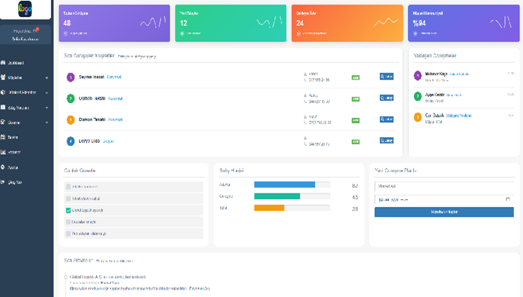
Task: Open the calendar menu item label
Action: tap(12, 137)
